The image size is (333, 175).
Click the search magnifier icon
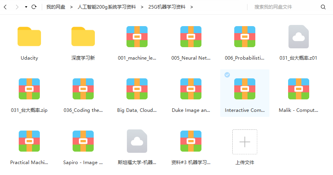[x=323, y=7]
